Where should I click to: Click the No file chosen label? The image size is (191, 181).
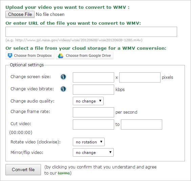50,14
